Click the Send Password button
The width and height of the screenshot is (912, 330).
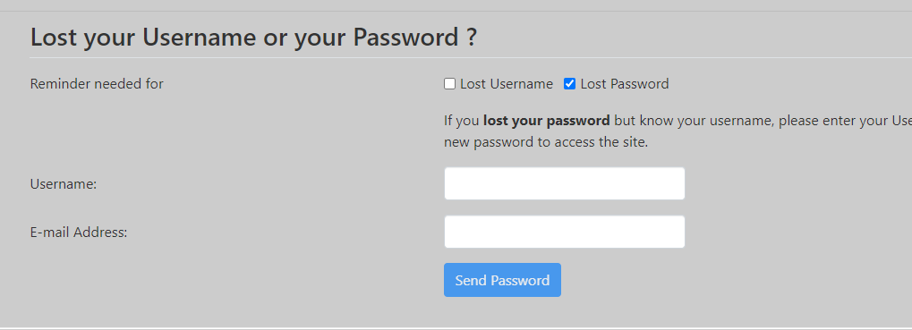[x=502, y=280]
